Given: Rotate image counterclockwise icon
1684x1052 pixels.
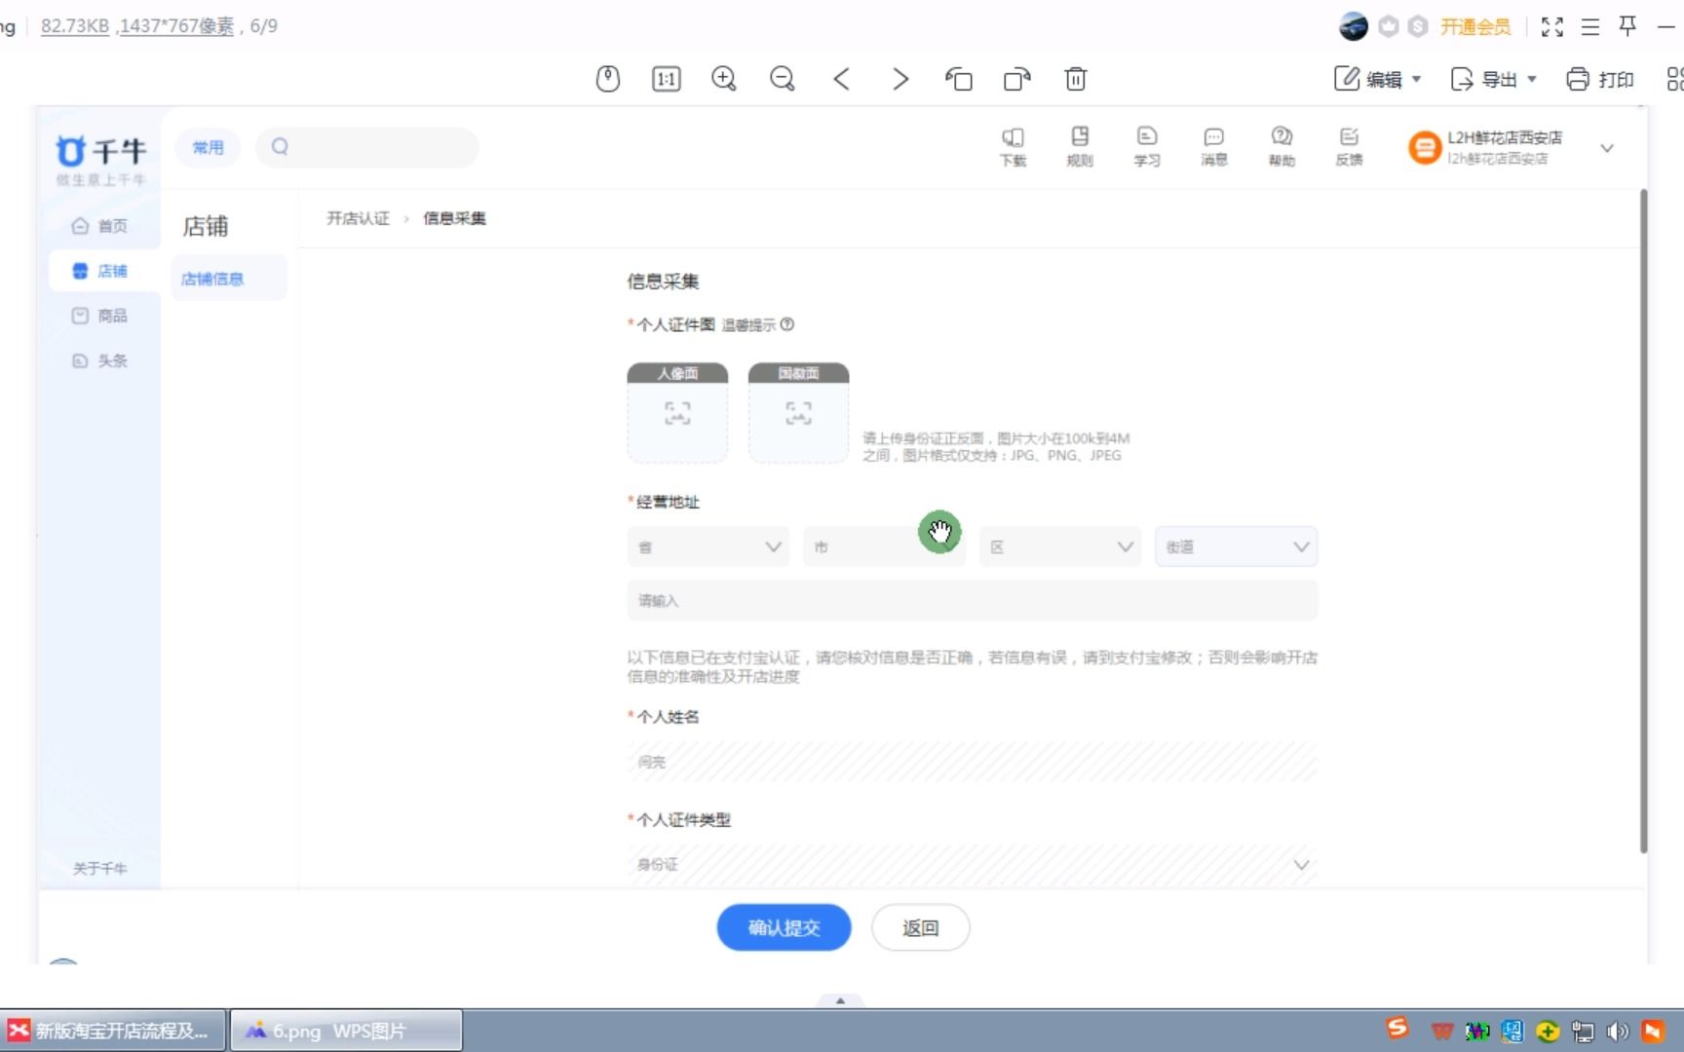Looking at the screenshot, I should (x=959, y=79).
